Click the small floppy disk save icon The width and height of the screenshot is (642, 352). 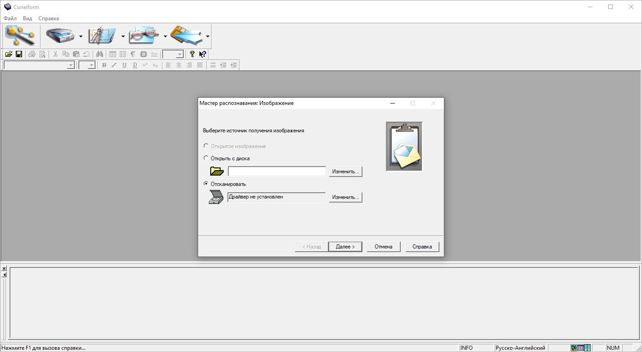pos(19,54)
